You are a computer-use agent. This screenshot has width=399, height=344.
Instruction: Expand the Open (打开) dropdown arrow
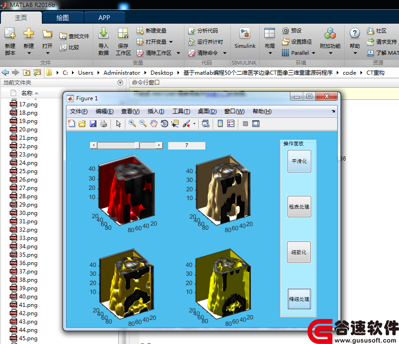[47, 53]
